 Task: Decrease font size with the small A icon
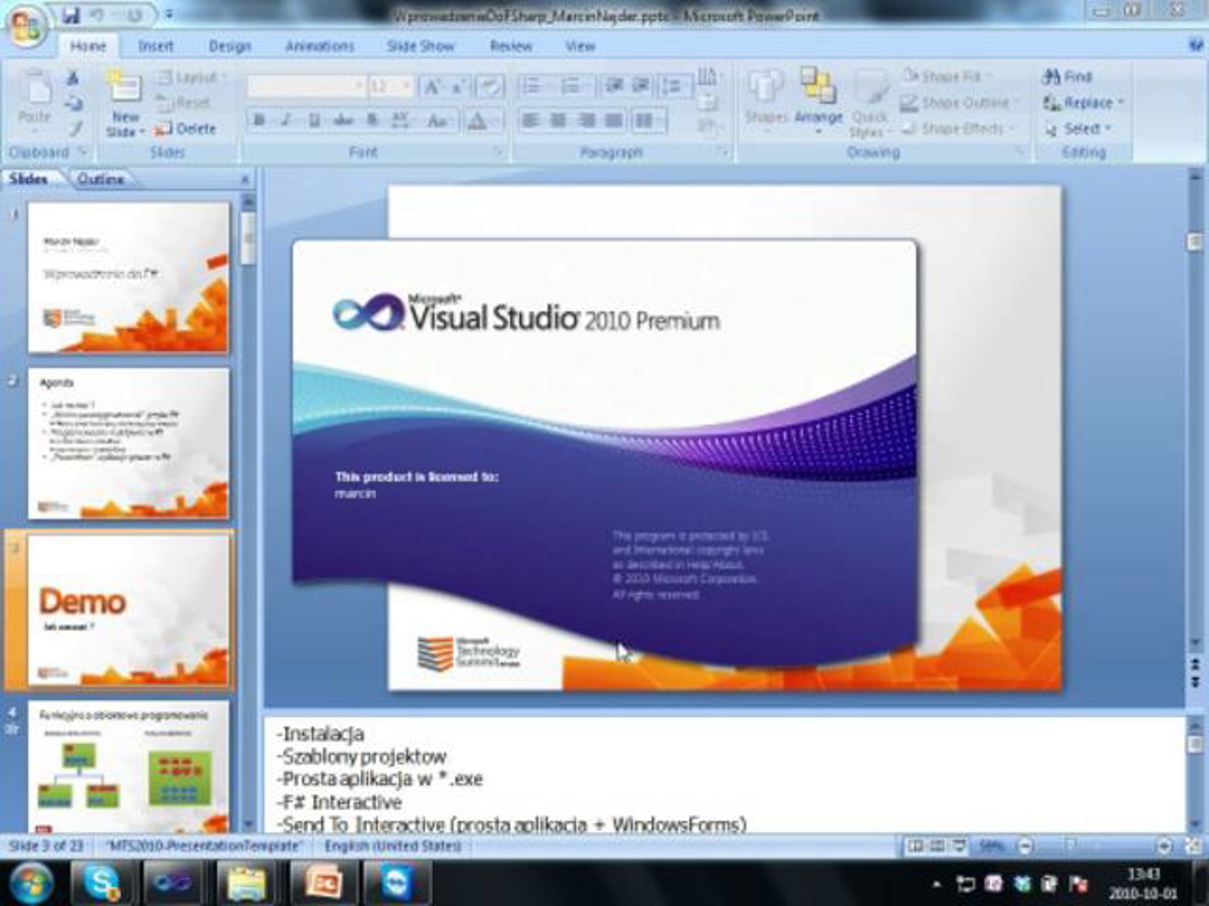(458, 87)
